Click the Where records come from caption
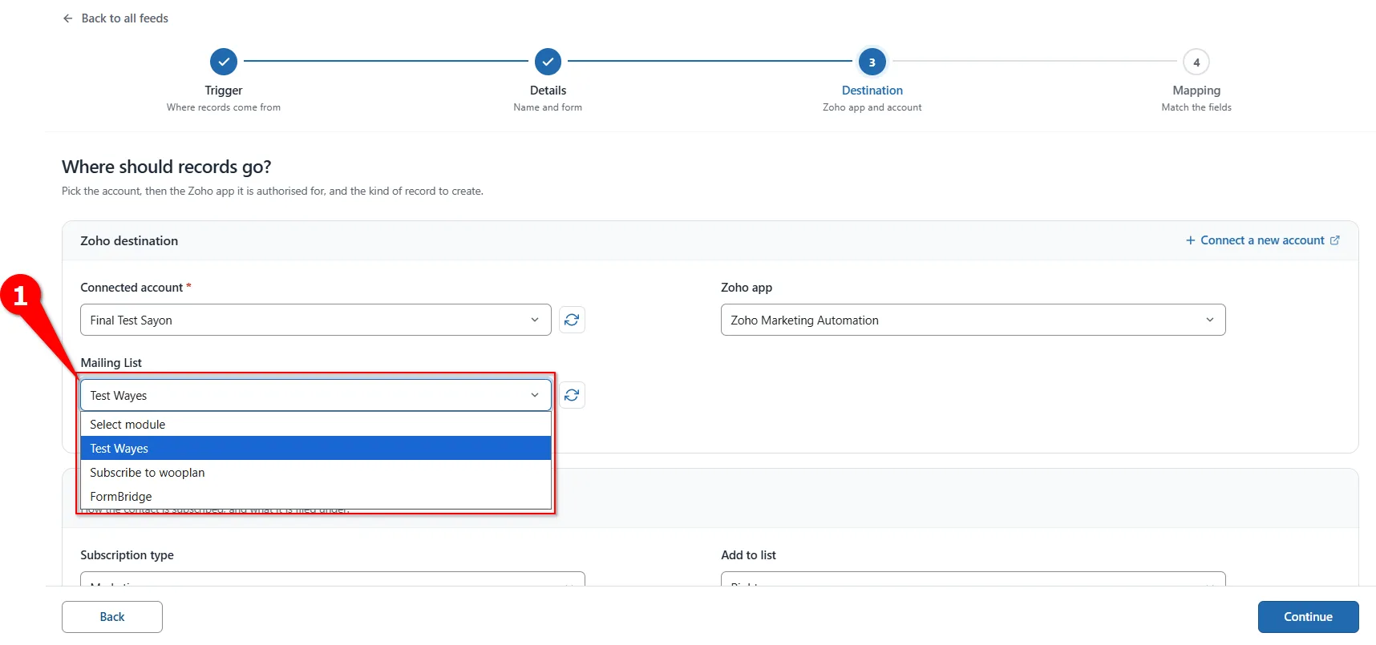The image size is (1376, 645). (224, 107)
